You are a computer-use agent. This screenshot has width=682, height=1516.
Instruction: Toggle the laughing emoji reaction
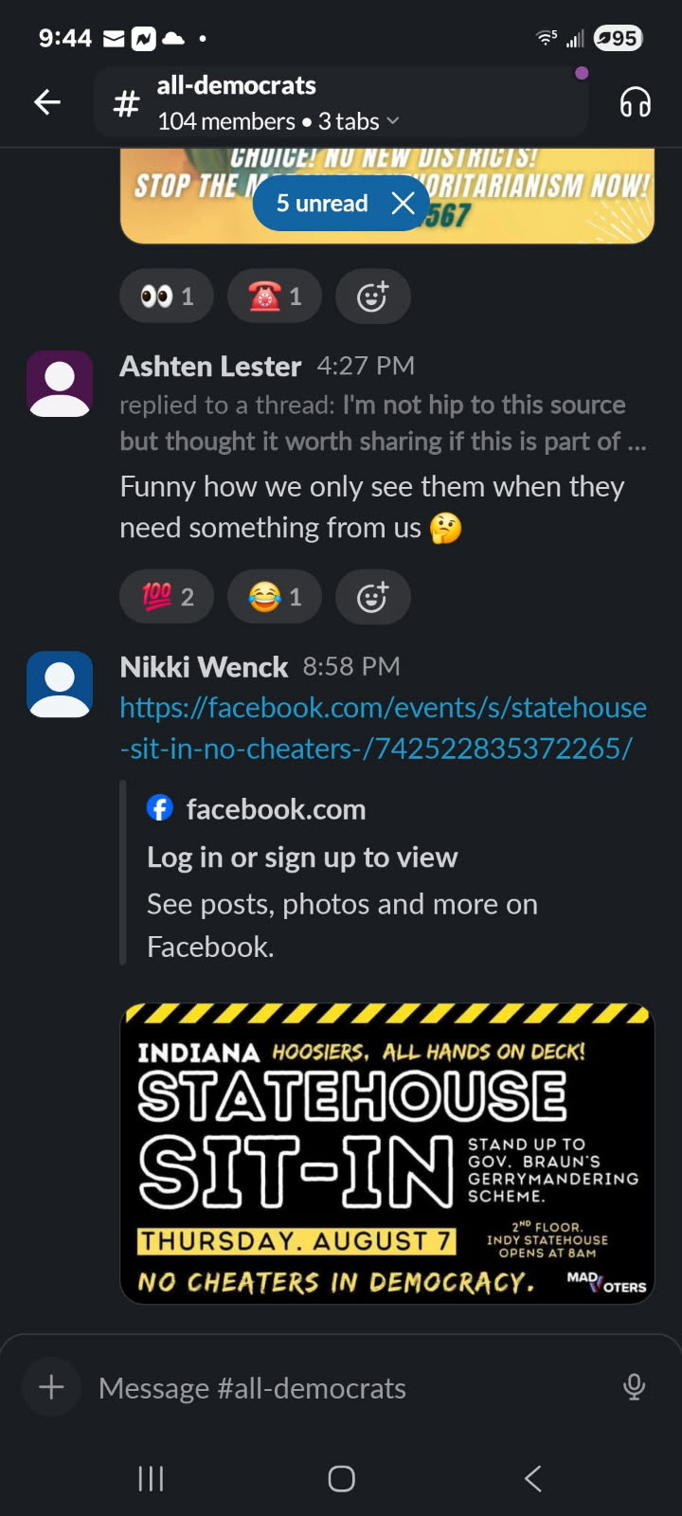[275, 597]
